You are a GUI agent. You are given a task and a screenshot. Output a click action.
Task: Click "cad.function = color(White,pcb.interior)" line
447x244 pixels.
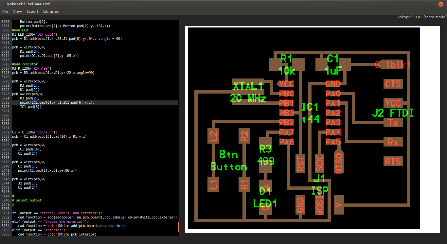click(57, 234)
